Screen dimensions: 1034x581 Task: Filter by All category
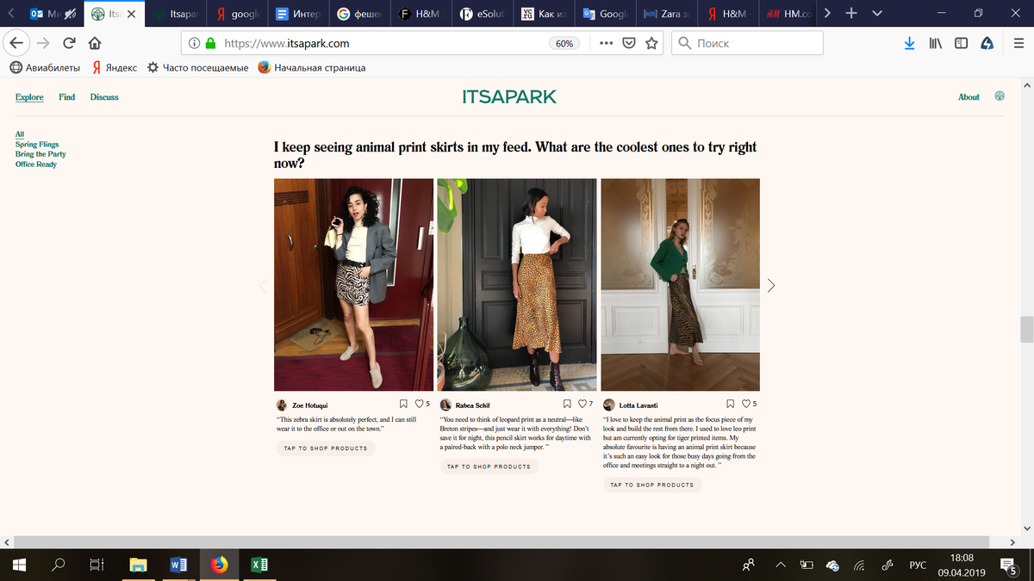[x=20, y=134]
